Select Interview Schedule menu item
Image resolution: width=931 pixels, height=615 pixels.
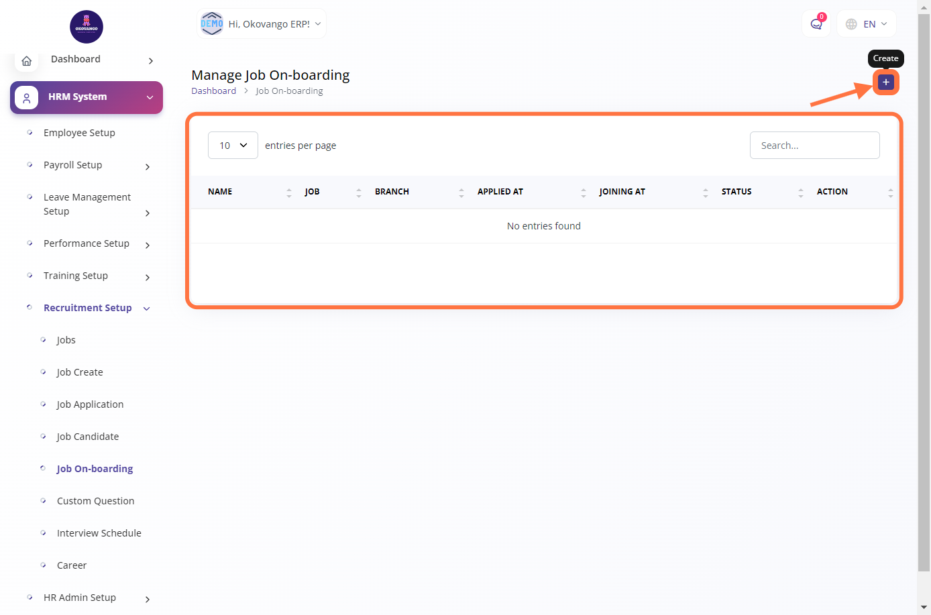pyautogui.click(x=99, y=533)
